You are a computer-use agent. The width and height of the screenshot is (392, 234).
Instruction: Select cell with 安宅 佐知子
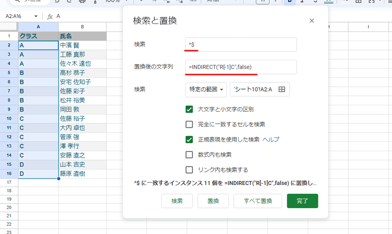click(82, 82)
